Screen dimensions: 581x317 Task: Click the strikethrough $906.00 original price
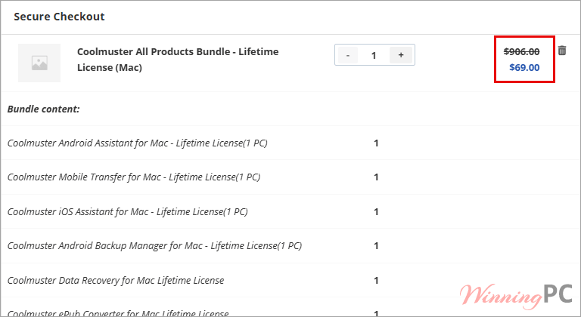click(x=521, y=51)
